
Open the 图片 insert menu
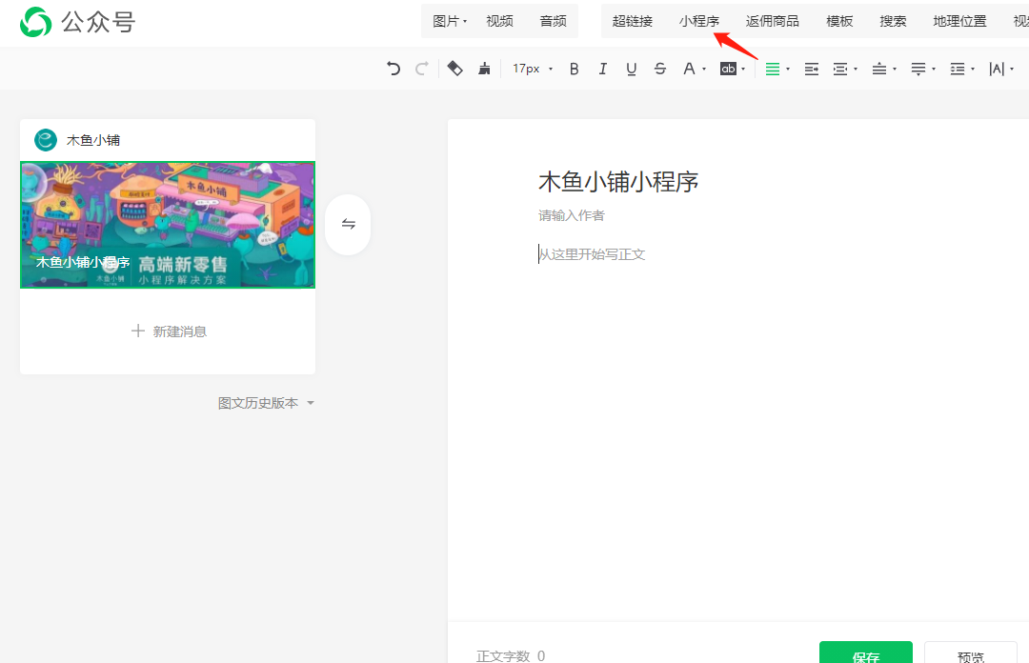coord(450,21)
